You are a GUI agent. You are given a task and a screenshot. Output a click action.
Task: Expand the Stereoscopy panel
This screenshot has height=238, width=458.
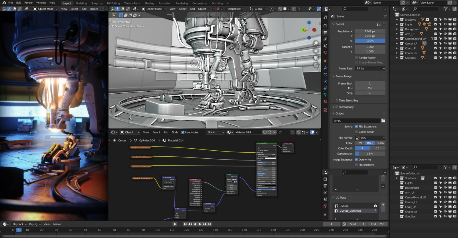point(333,107)
